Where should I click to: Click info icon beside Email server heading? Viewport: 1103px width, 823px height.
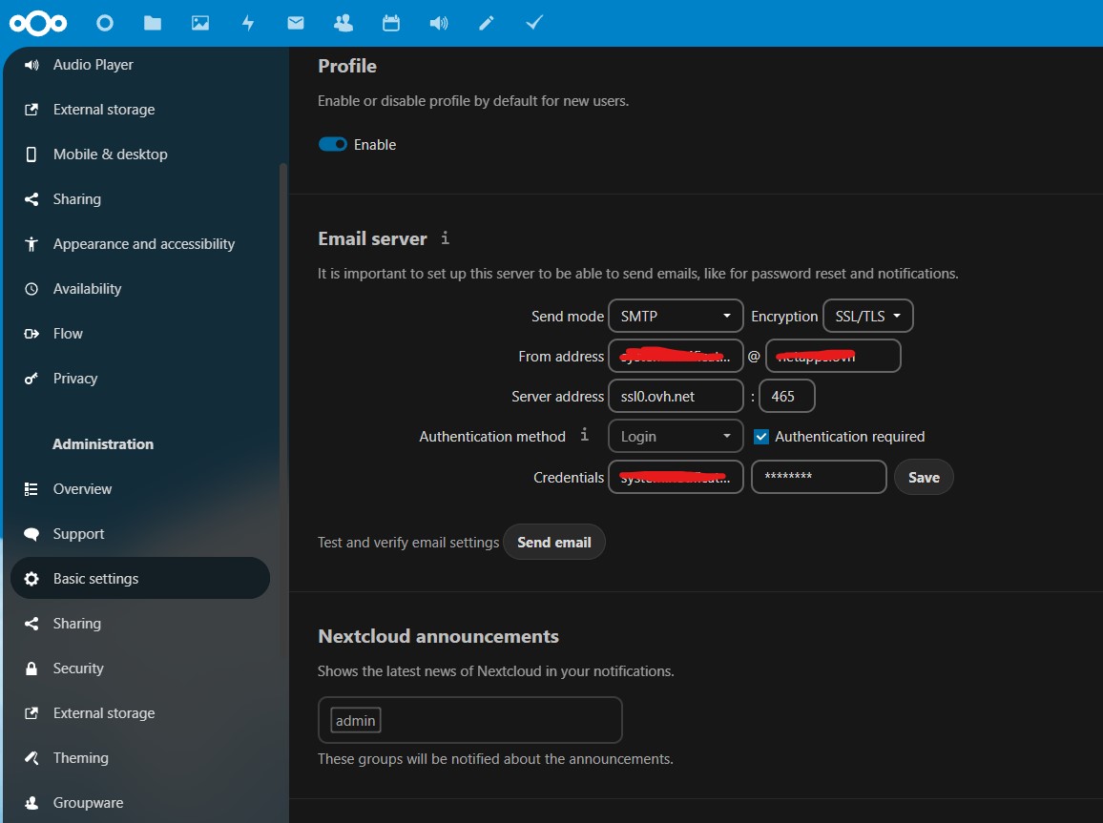pyautogui.click(x=445, y=238)
